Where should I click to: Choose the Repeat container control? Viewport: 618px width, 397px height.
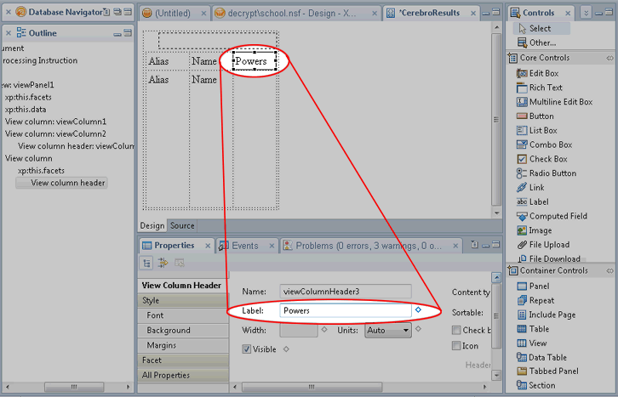(x=535, y=300)
